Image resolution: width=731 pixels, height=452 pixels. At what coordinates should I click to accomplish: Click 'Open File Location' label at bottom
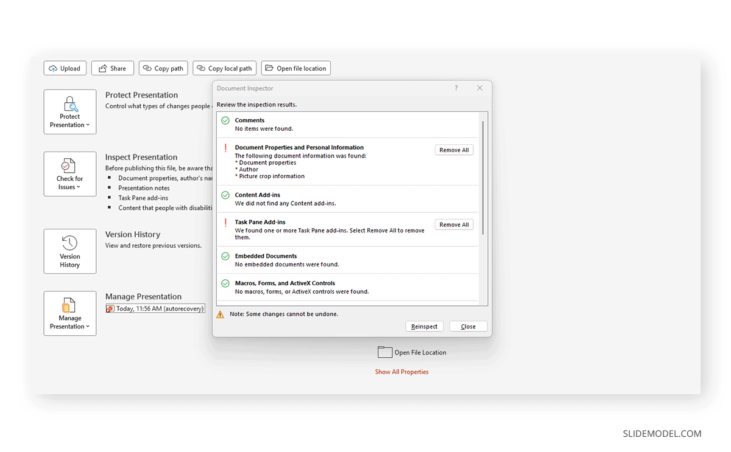[420, 352]
